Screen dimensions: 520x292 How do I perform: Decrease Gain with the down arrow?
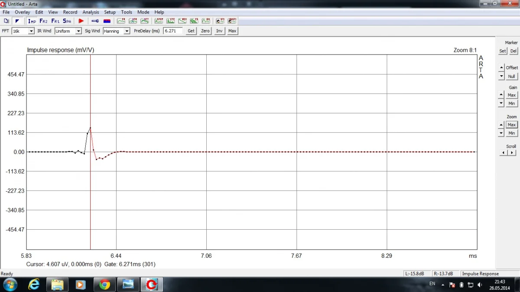pyautogui.click(x=501, y=103)
